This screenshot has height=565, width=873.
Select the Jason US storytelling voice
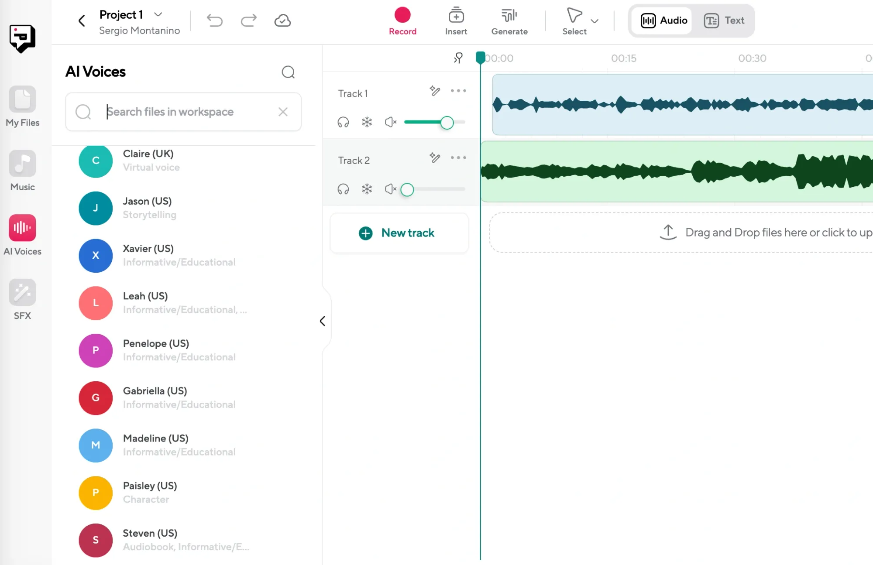coord(147,208)
